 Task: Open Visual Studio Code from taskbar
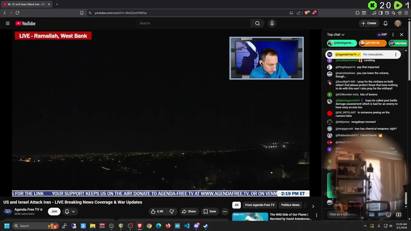(x=187, y=226)
